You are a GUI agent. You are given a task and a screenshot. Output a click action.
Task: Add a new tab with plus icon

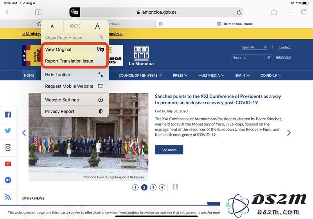(289, 12)
